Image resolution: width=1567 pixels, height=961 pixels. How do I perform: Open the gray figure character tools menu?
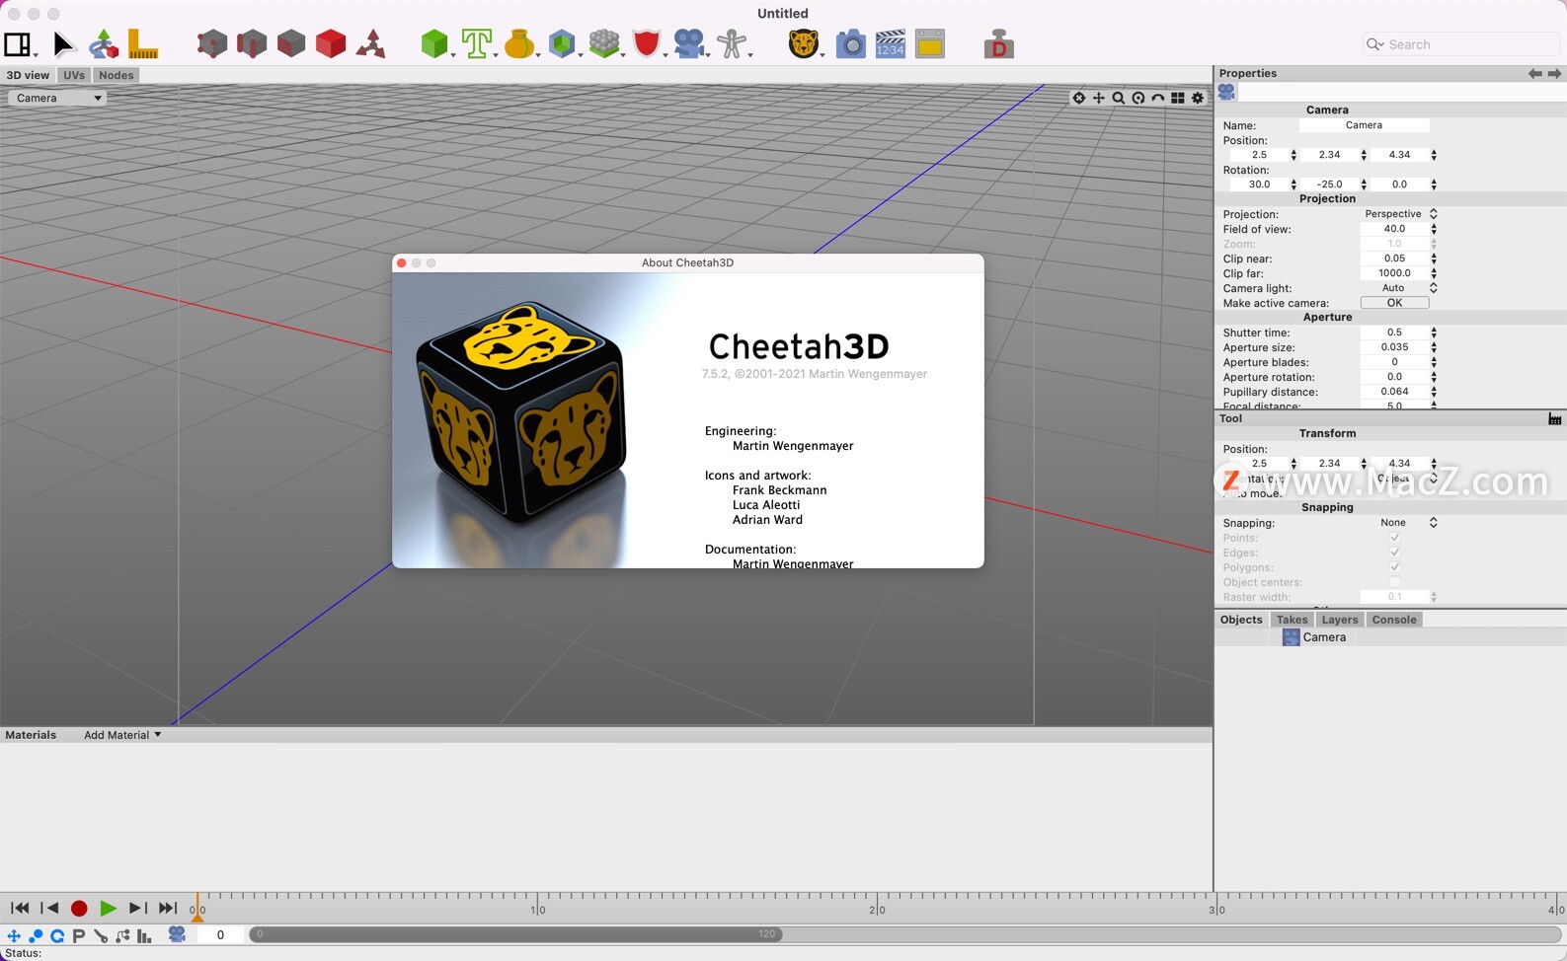point(733,44)
